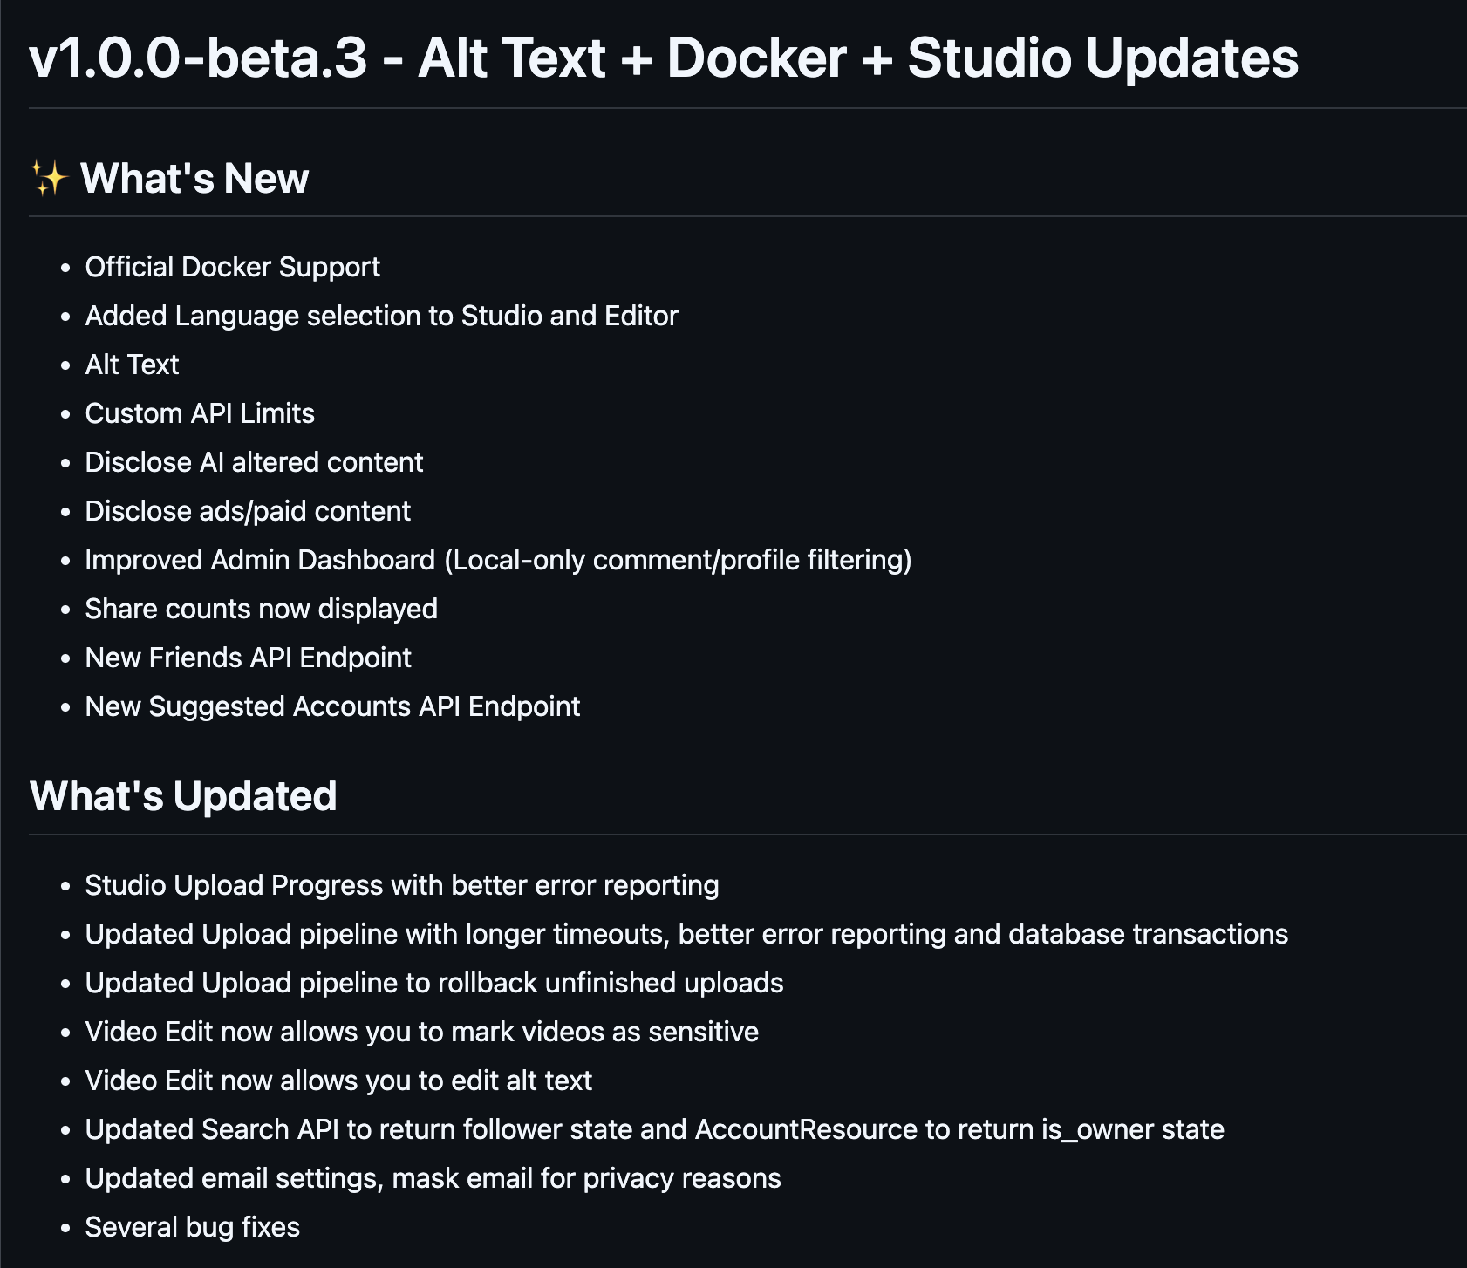Select the mark videos as sensitive item
Viewport: 1467px width, 1268px height.
(421, 1032)
